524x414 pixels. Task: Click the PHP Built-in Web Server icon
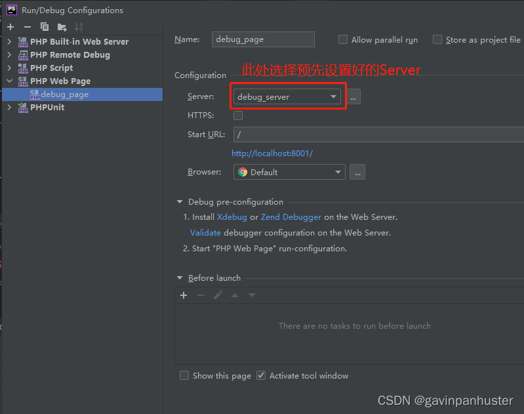point(23,42)
